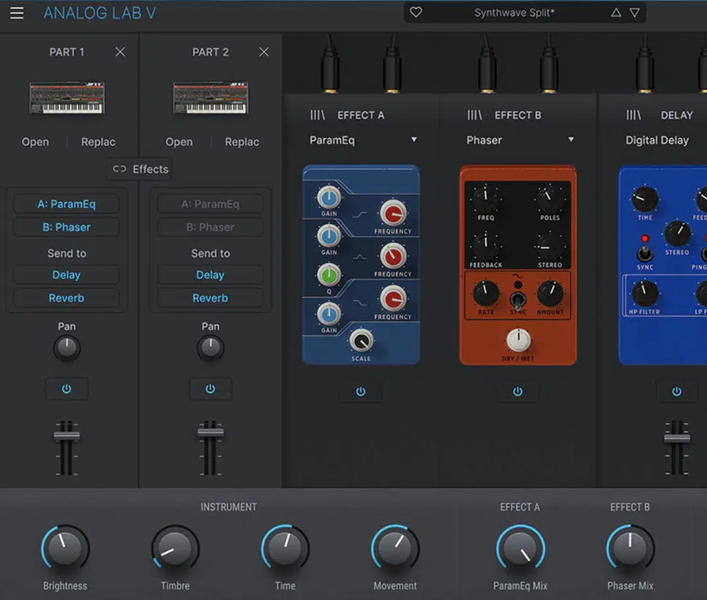Toggle Delay effect power button
Image resolution: width=707 pixels, height=600 pixels.
click(677, 391)
